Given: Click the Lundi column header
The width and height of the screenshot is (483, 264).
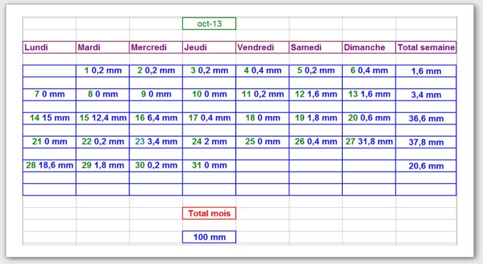Looking at the screenshot, I should [49, 47].
